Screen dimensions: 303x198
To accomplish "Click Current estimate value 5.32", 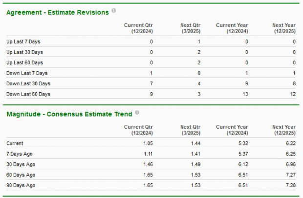I will point(243,143).
